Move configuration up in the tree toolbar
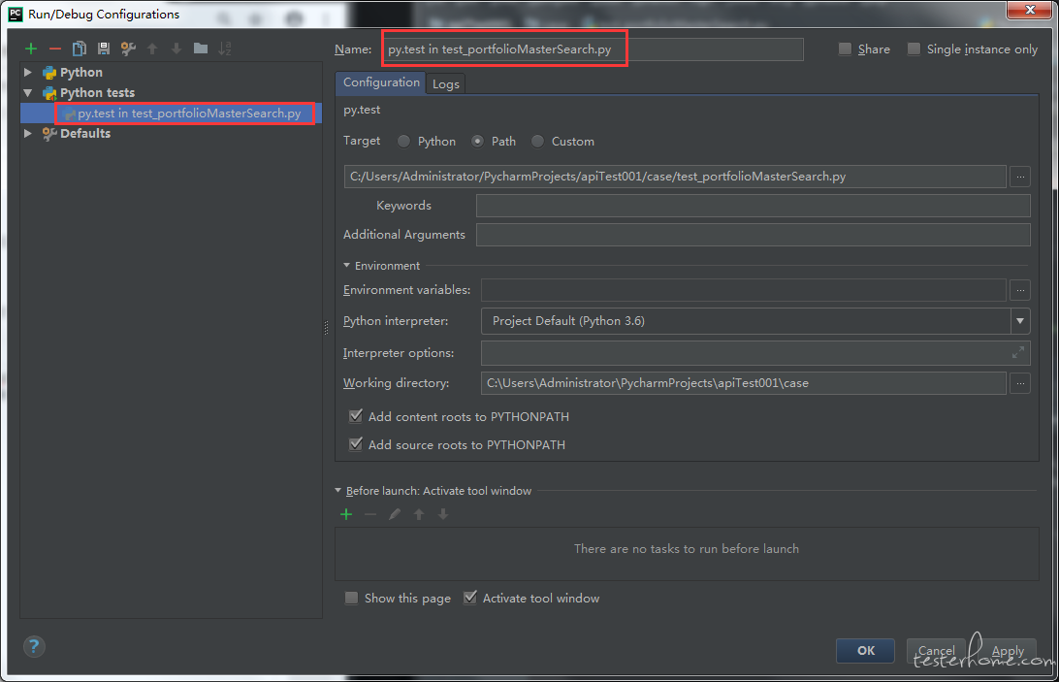 pos(152,49)
